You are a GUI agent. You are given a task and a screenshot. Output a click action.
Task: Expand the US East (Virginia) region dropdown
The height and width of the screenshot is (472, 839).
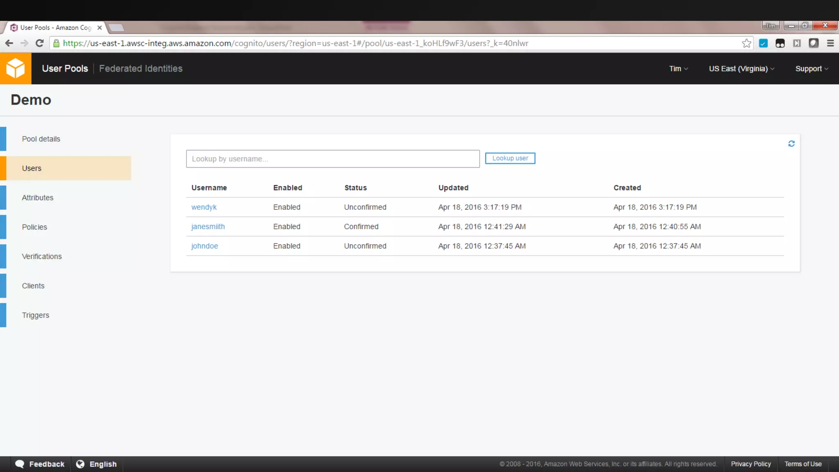click(x=741, y=69)
